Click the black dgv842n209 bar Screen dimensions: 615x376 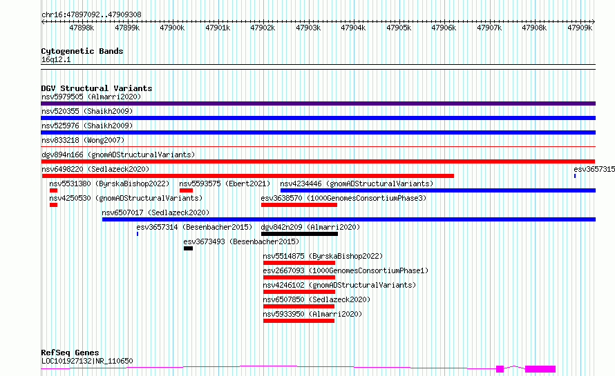tap(300, 234)
